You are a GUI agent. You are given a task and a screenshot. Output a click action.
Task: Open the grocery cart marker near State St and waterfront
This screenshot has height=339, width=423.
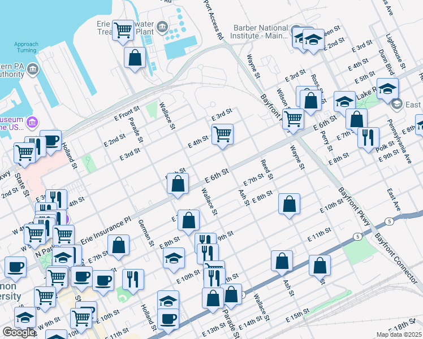(x=24, y=153)
